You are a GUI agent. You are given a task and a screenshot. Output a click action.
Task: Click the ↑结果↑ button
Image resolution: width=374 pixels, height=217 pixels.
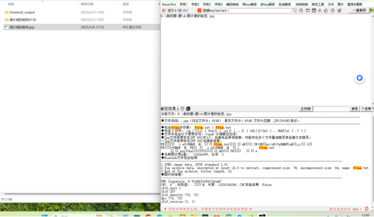tap(367, 108)
